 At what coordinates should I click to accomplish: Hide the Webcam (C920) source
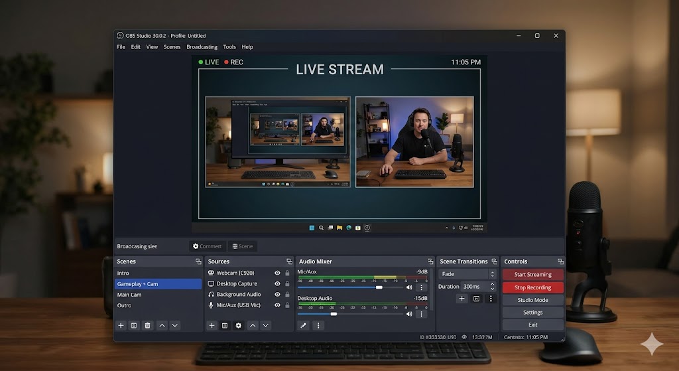click(278, 273)
